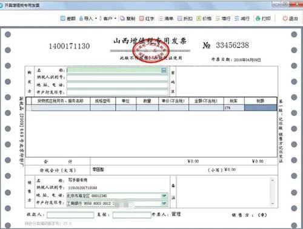Click the 收款人 input box
The width and height of the screenshot is (303, 229).
(x=70, y=215)
